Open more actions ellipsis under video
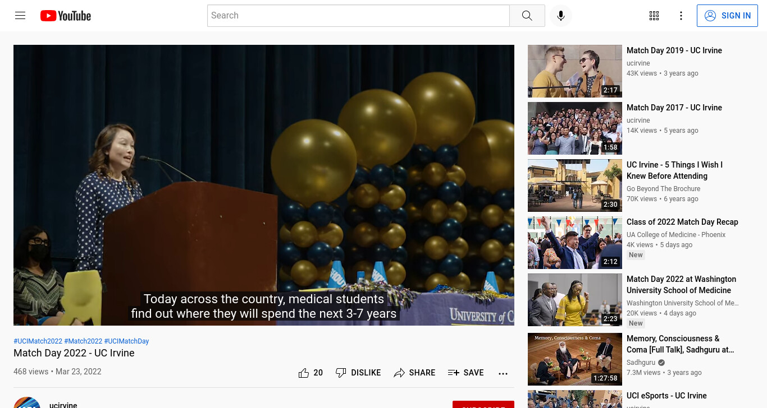 [x=503, y=373]
